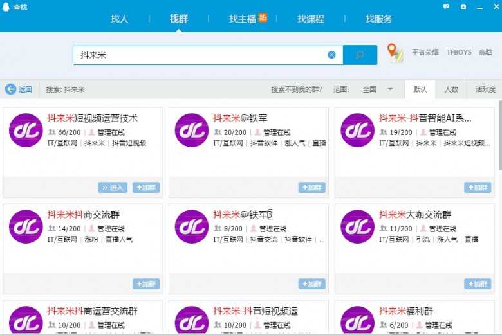
Task: Switch to 找人 tab
Action: [x=120, y=19]
